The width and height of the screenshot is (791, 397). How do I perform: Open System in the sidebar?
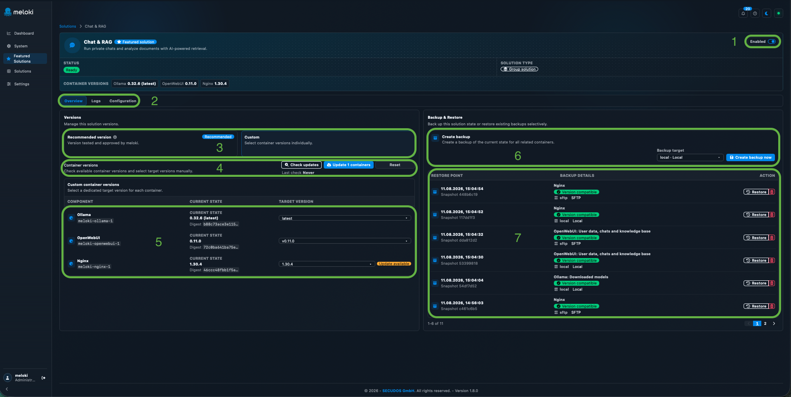pyautogui.click(x=25, y=46)
